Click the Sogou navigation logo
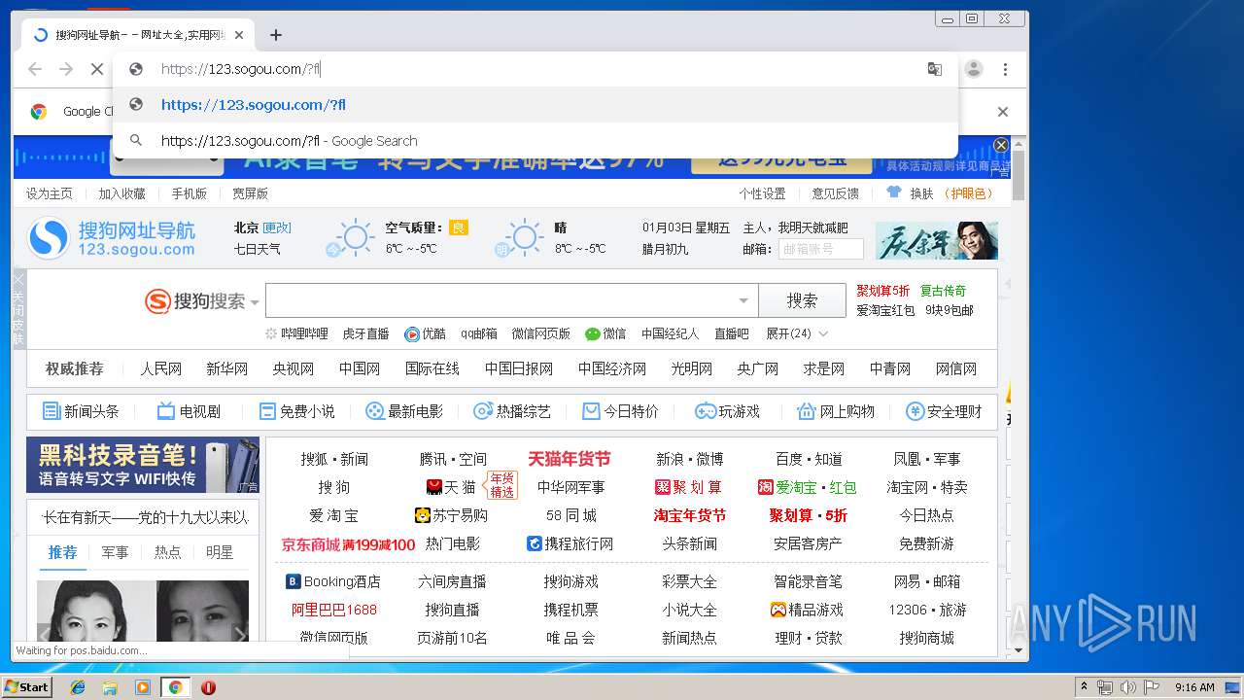 [x=112, y=238]
